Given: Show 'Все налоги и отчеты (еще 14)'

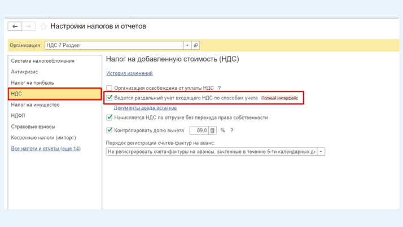Looking at the screenshot, I should [x=46, y=149].
